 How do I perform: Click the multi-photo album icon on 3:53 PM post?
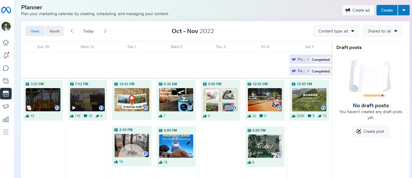29,108
